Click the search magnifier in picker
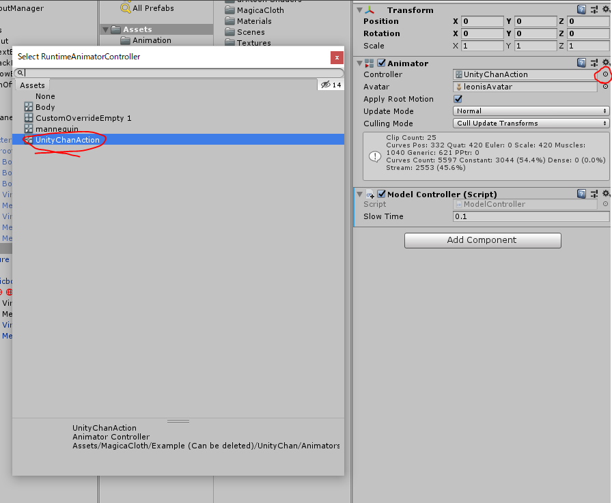Screen dimensions: 612x503 point(20,73)
